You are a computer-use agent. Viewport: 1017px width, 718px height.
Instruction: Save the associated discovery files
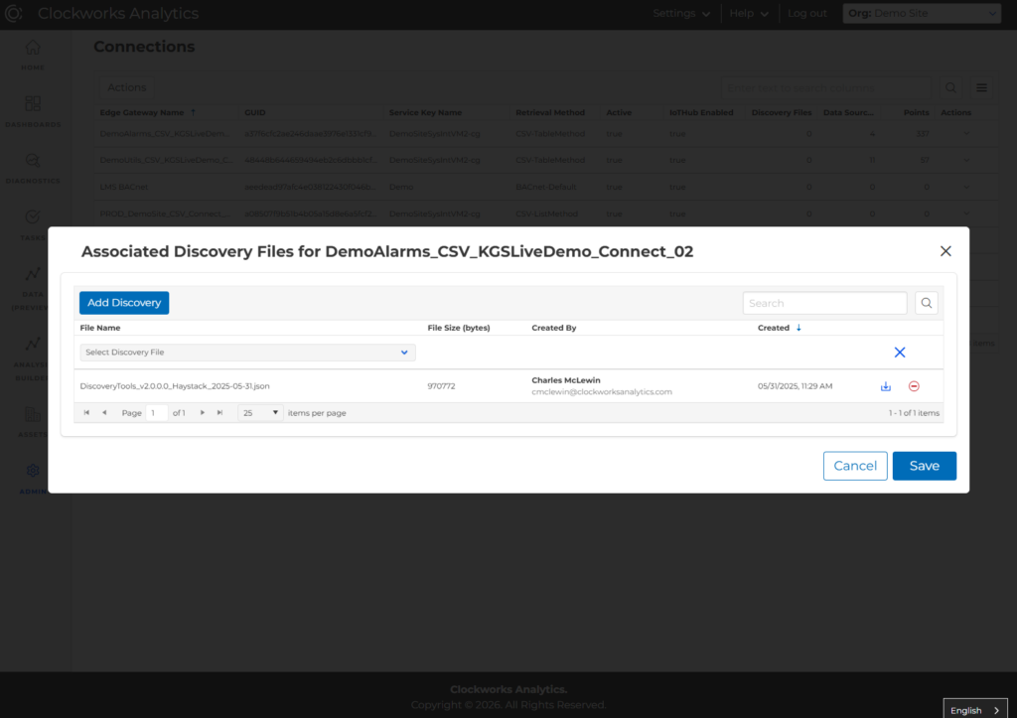pyautogui.click(x=924, y=465)
